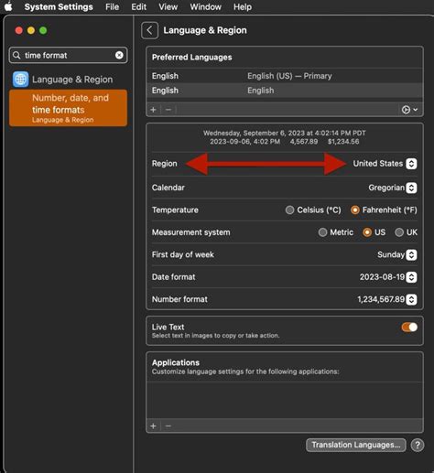Open the System Settings menu
Image resolution: width=434 pixels, height=473 pixels.
coord(59,6)
